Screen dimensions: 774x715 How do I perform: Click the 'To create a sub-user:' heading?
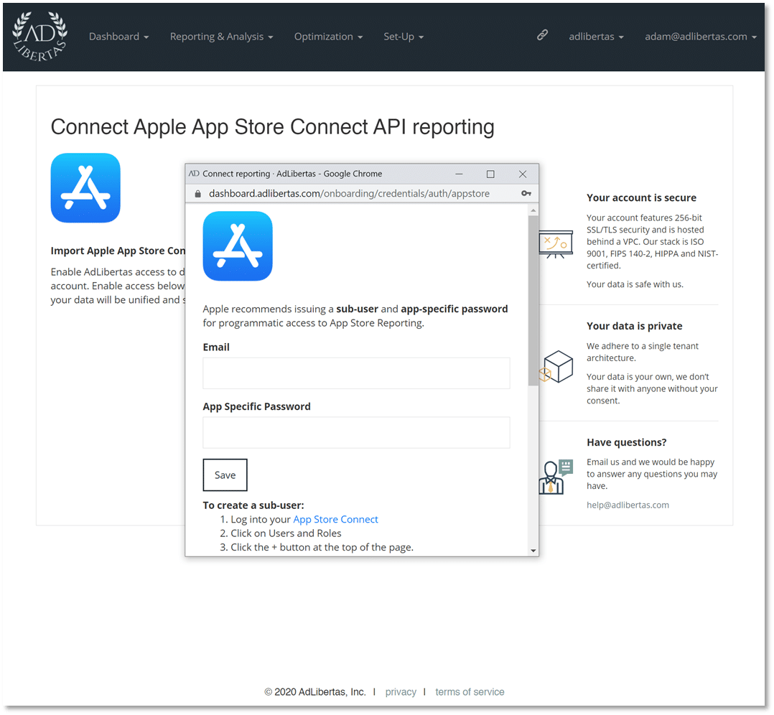253,505
